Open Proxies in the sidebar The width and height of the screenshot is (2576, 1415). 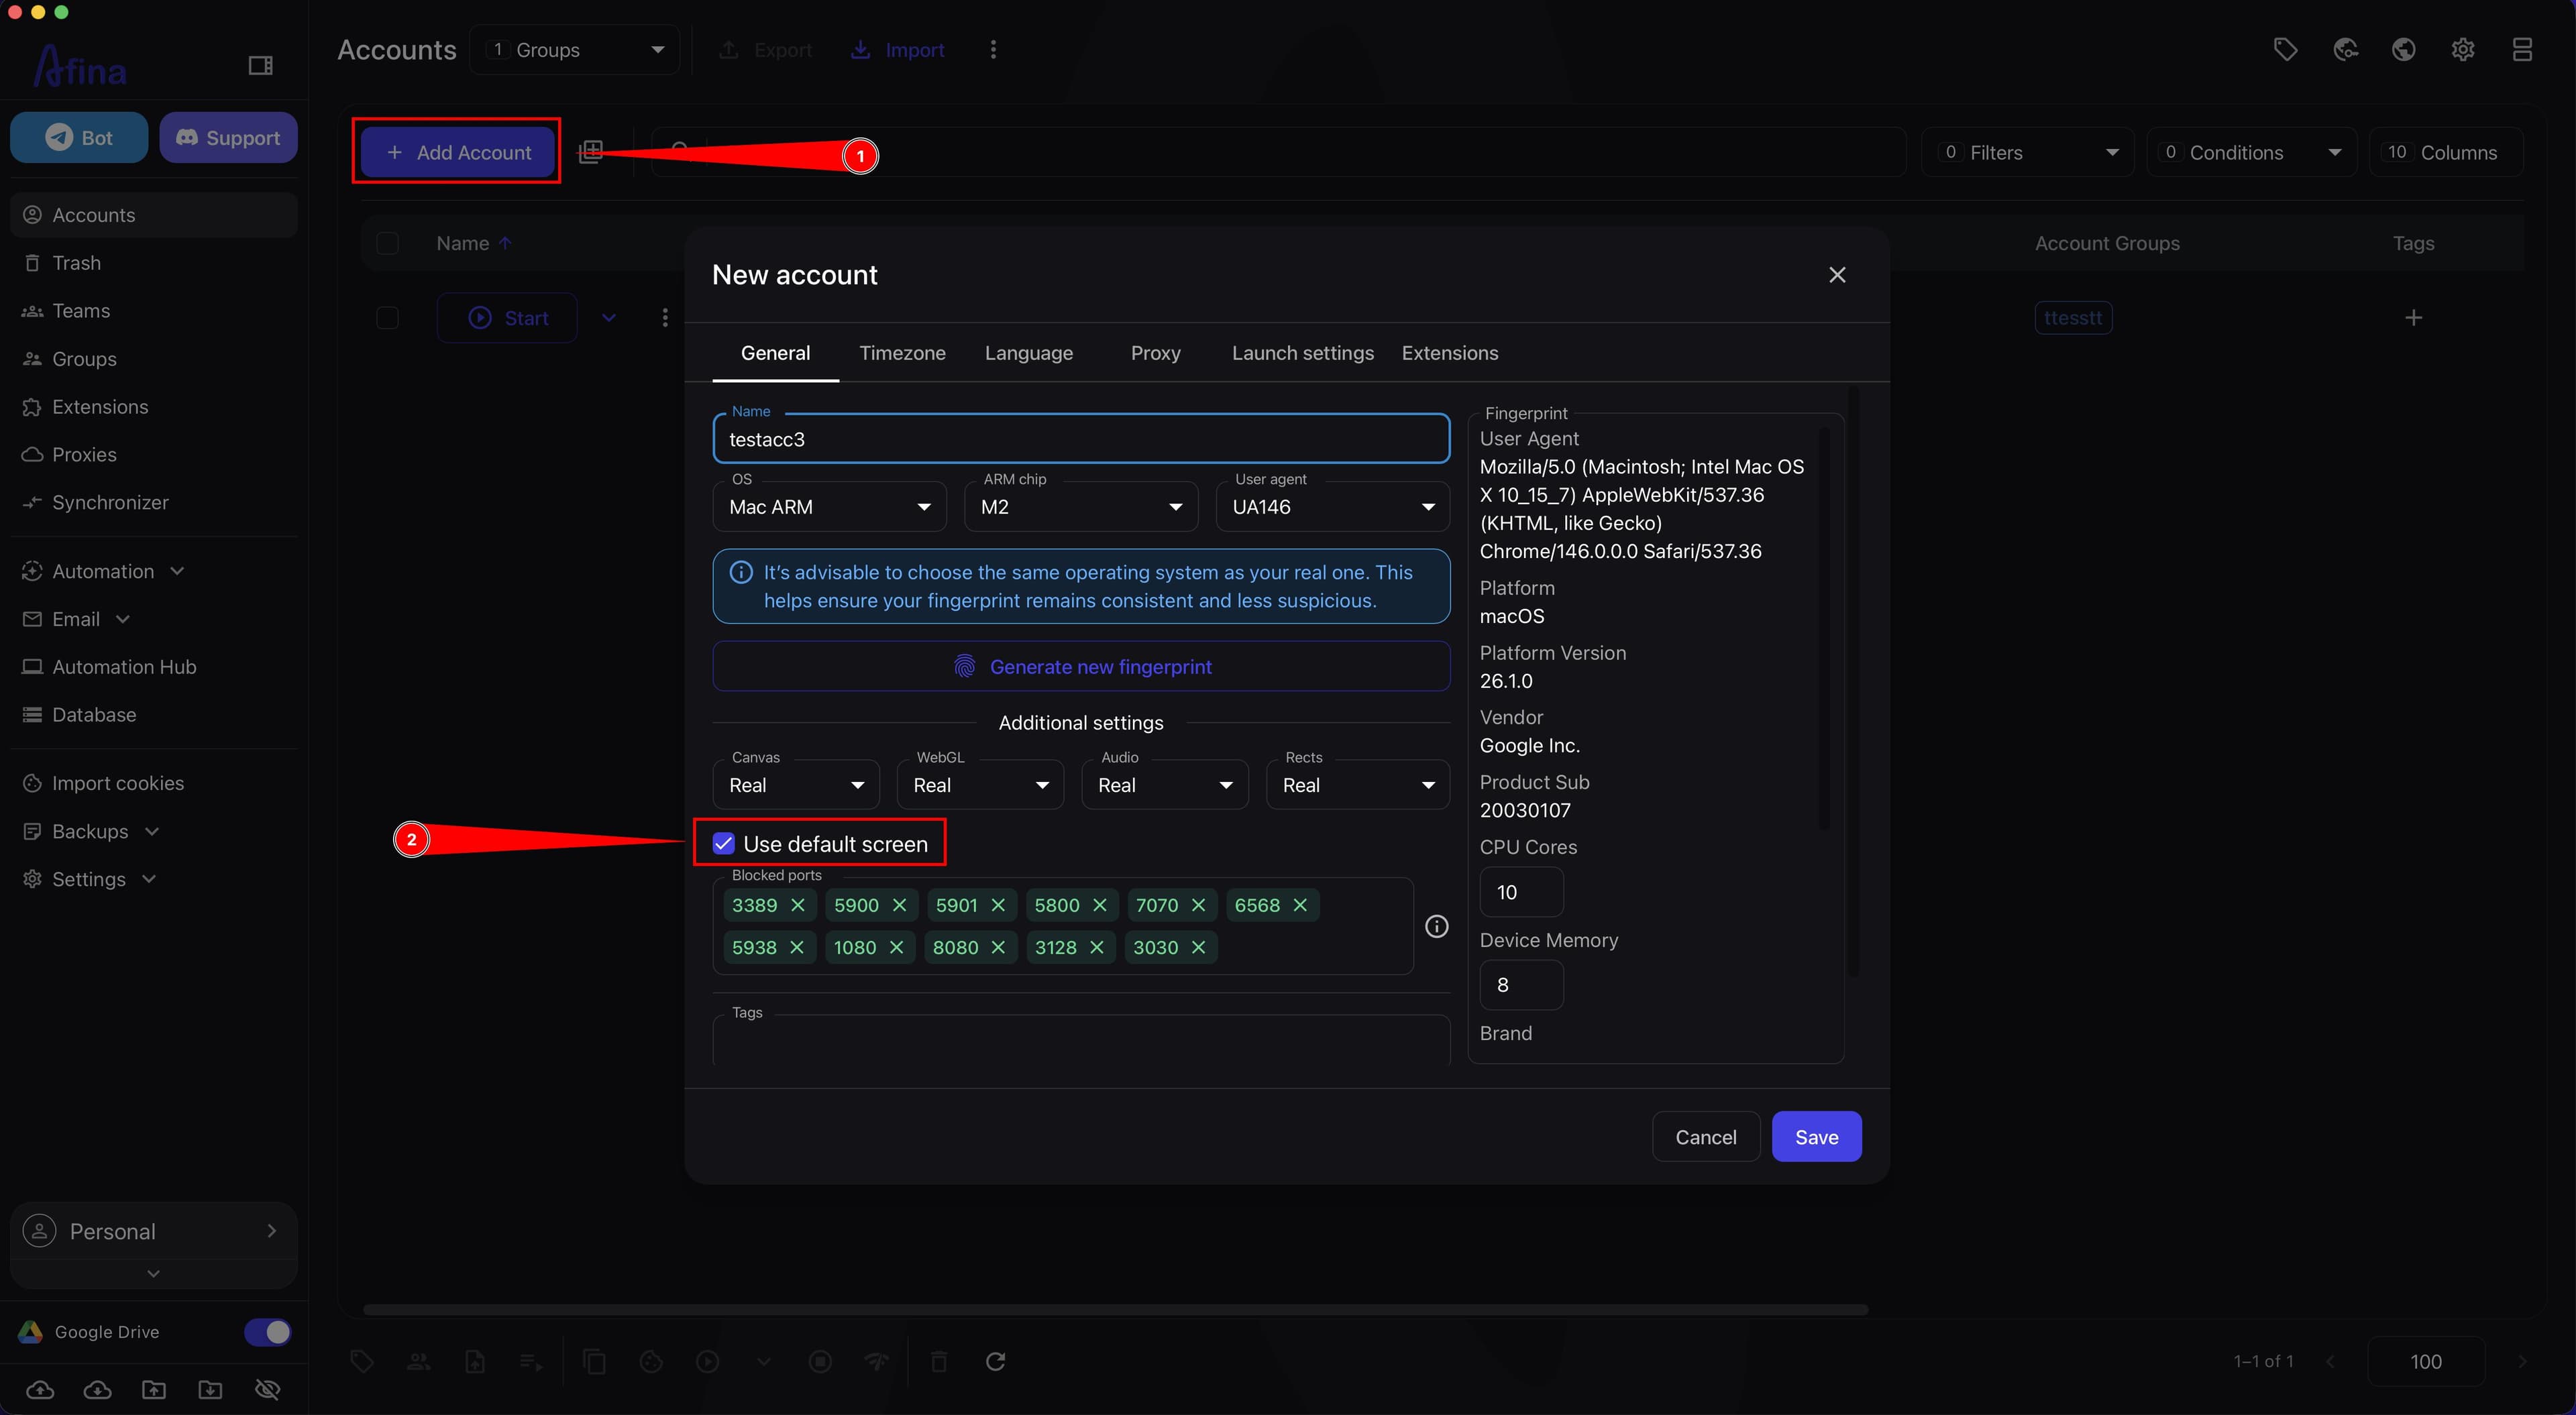tap(154, 454)
